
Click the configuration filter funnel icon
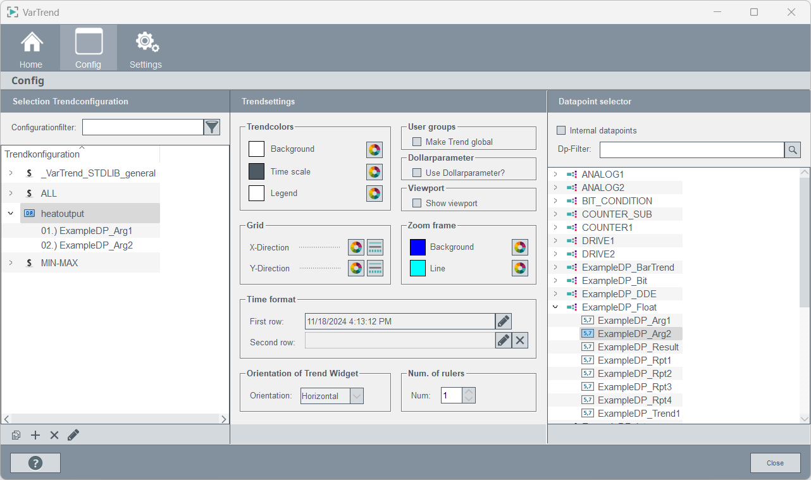(x=212, y=127)
